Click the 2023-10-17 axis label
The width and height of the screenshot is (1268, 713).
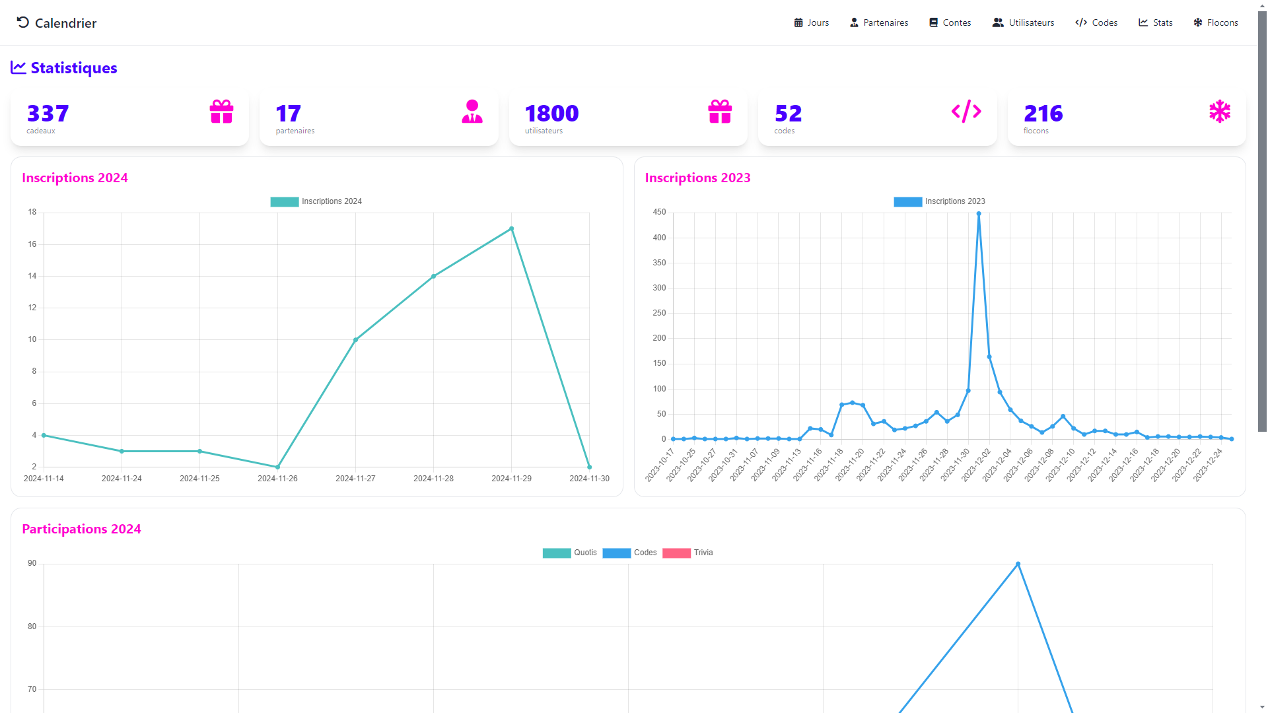point(660,465)
